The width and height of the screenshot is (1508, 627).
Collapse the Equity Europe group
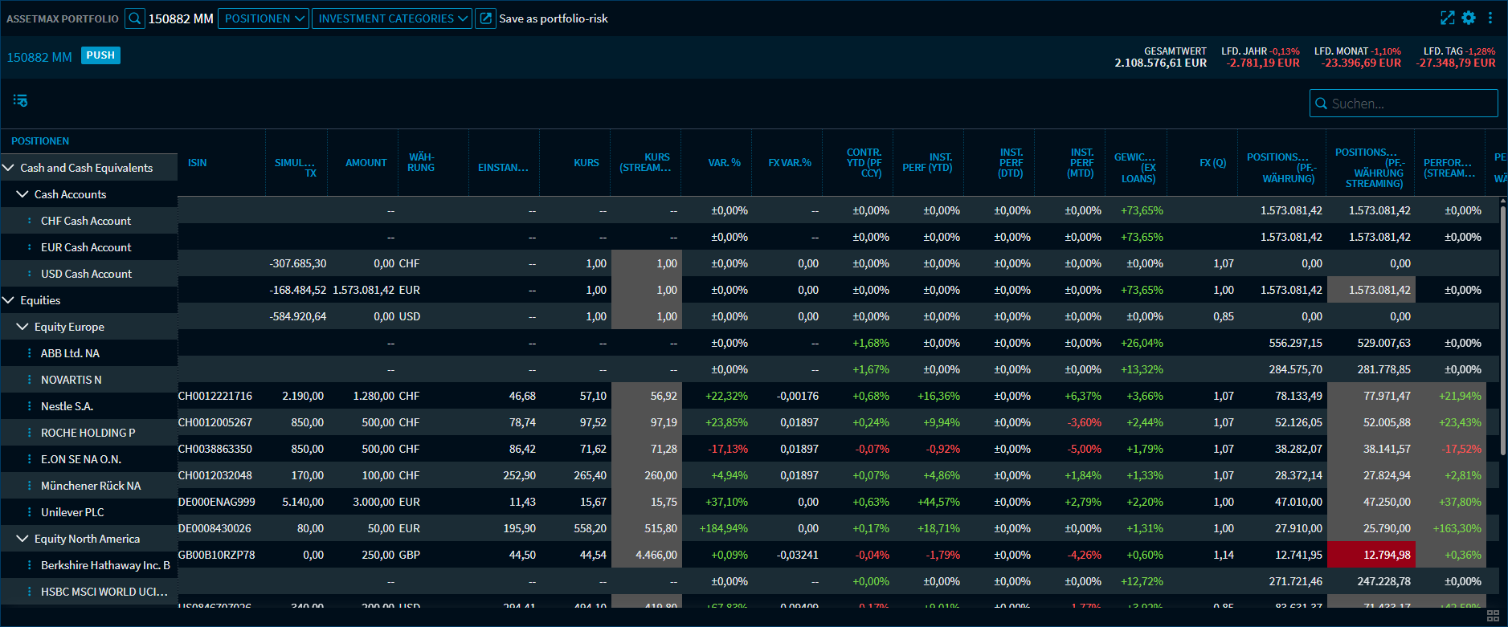tap(22, 327)
